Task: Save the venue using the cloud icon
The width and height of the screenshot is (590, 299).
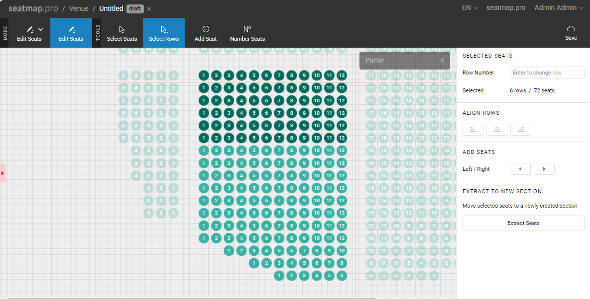Action: (x=571, y=33)
